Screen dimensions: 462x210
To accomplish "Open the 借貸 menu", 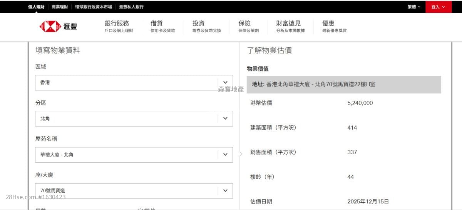I will (162, 26).
